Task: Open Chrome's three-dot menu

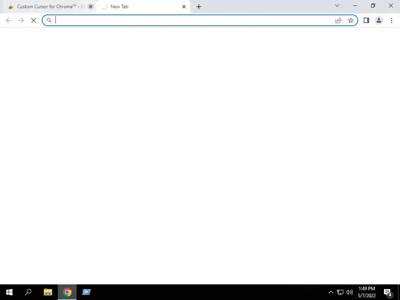Action: click(391, 20)
